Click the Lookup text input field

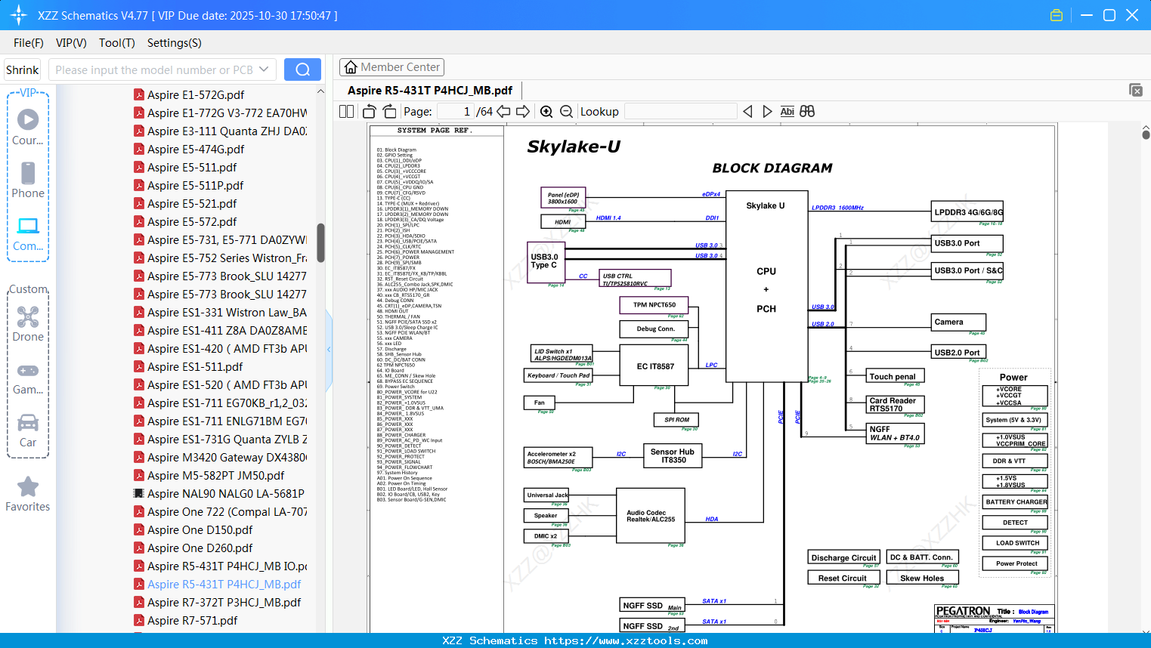click(x=680, y=112)
